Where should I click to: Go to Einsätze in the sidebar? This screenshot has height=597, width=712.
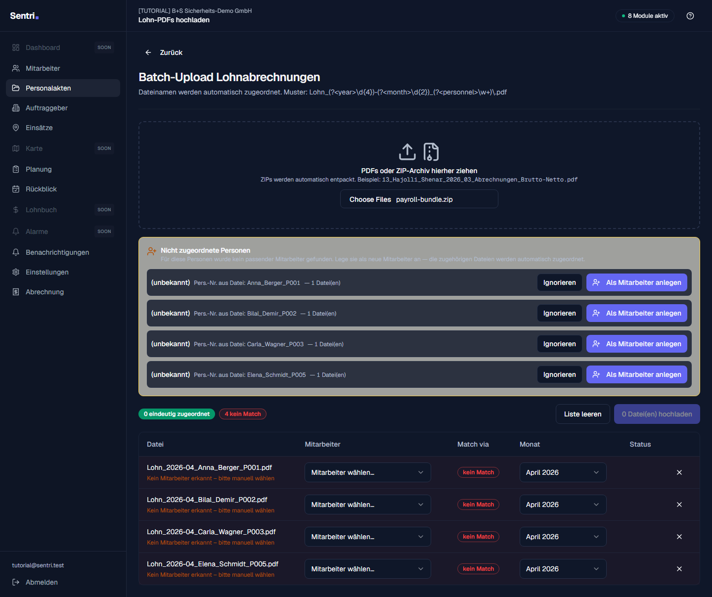[x=63, y=128]
